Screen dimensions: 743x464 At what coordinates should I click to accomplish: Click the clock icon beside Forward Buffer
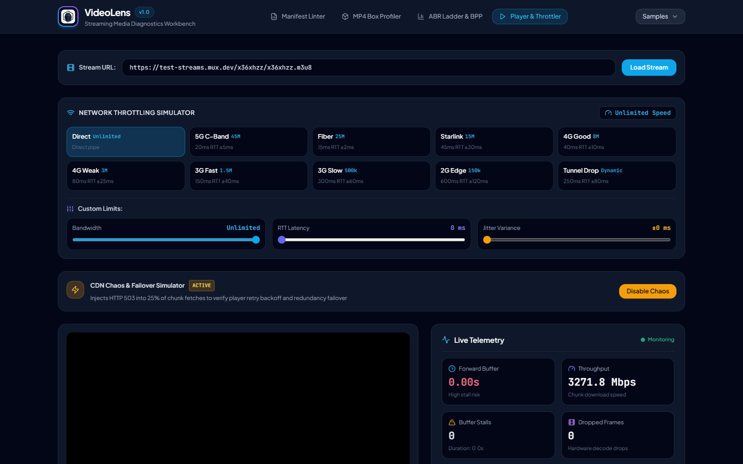click(452, 369)
